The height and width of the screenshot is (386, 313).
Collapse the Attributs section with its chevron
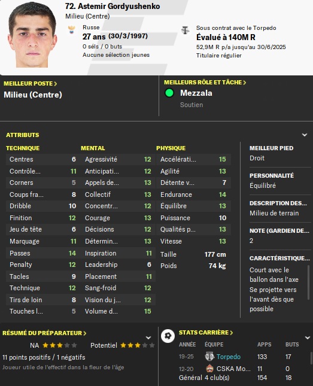tap(305, 135)
